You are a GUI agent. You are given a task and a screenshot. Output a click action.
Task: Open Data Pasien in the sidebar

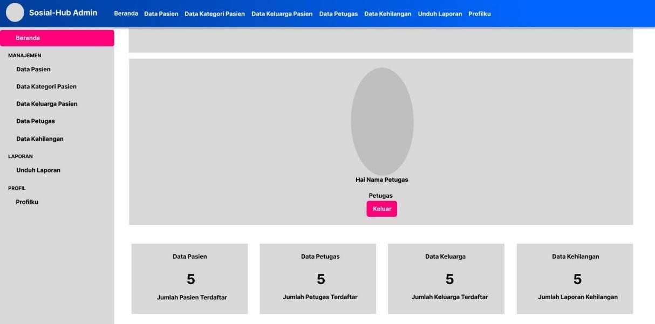[33, 70]
